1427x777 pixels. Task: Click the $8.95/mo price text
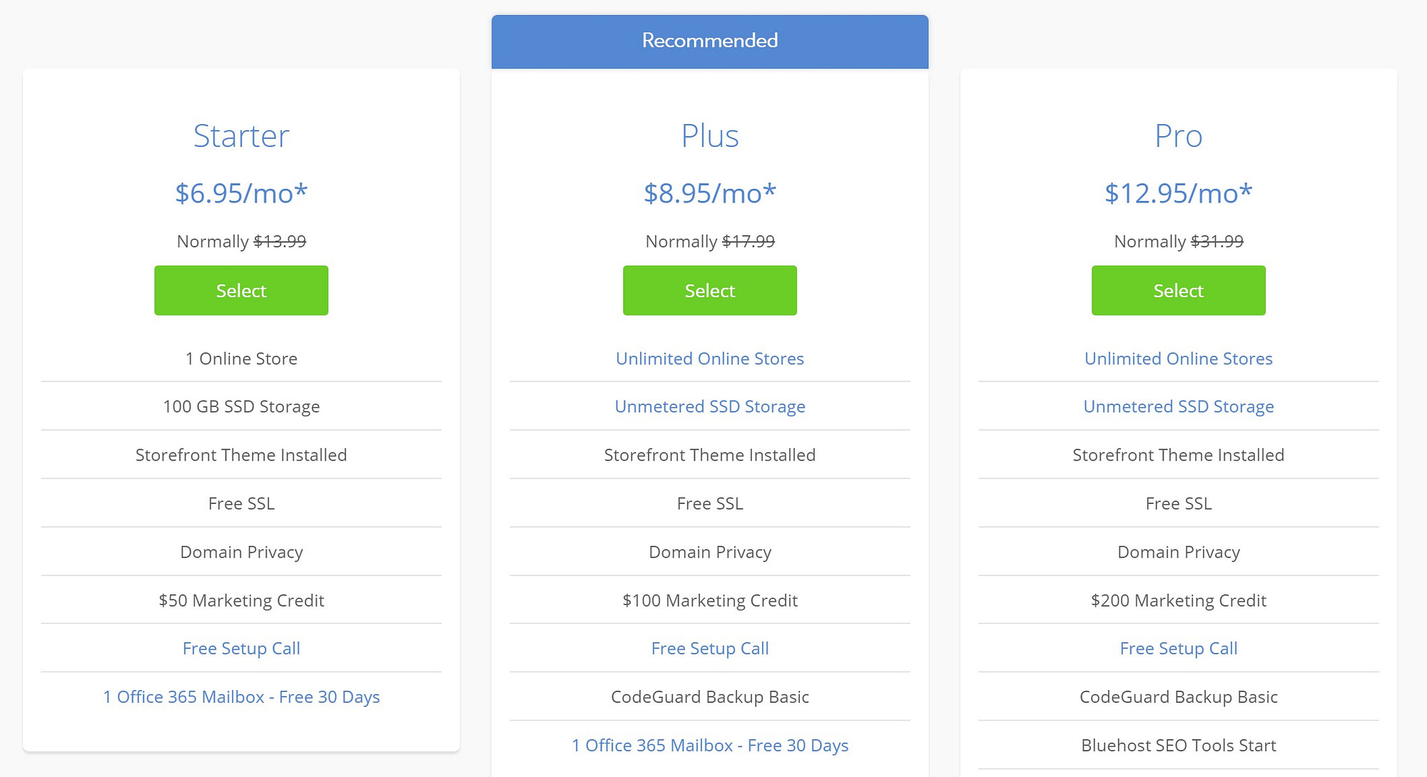coord(709,192)
